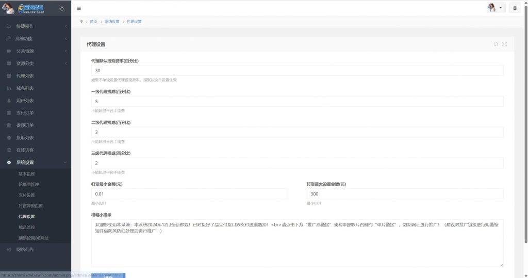Click the droplet theme icon in the sidebar header
The width and height of the screenshot is (528, 278).
pyautogui.click(x=62, y=8)
